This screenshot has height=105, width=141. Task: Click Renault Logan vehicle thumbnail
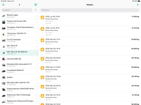coord(4,16)
